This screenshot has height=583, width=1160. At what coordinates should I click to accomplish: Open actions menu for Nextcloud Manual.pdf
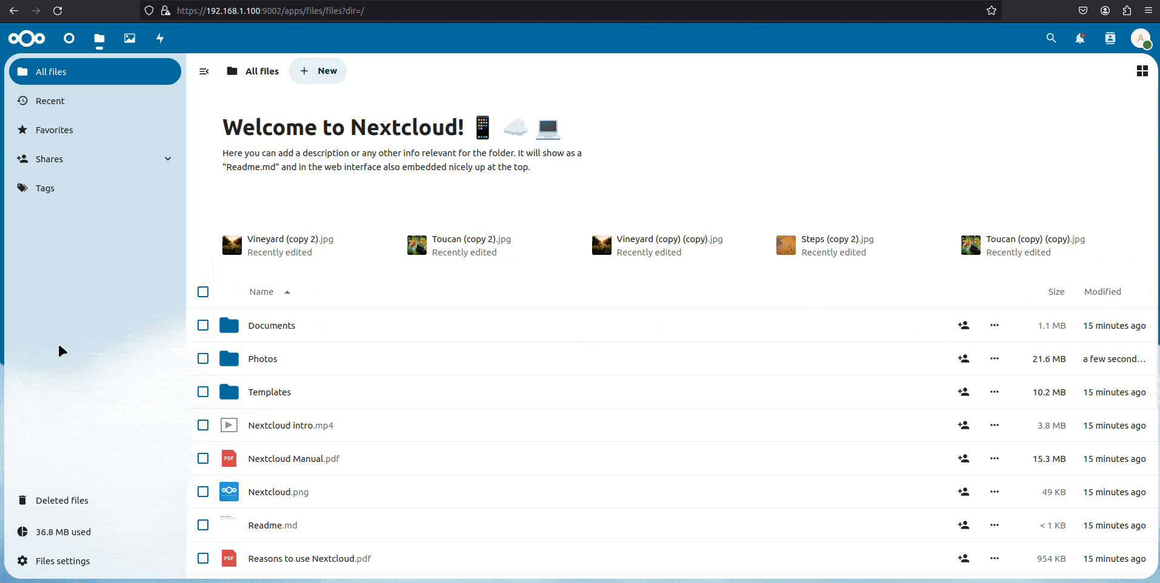[995, 458]
